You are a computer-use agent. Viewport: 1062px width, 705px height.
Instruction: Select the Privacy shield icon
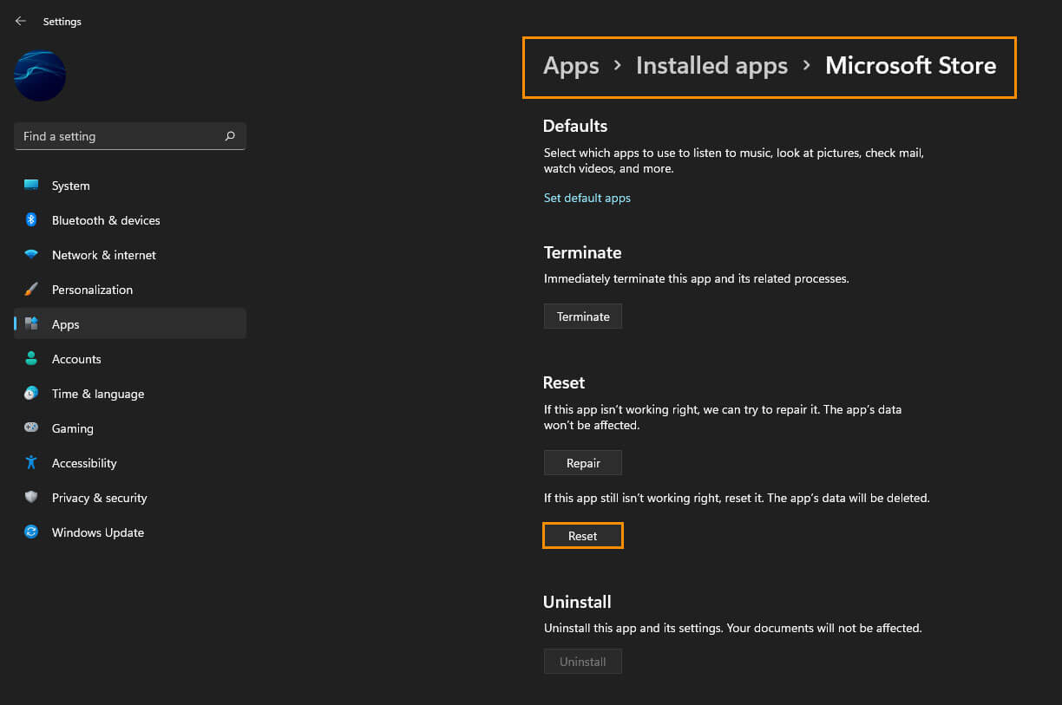point(31,498)
